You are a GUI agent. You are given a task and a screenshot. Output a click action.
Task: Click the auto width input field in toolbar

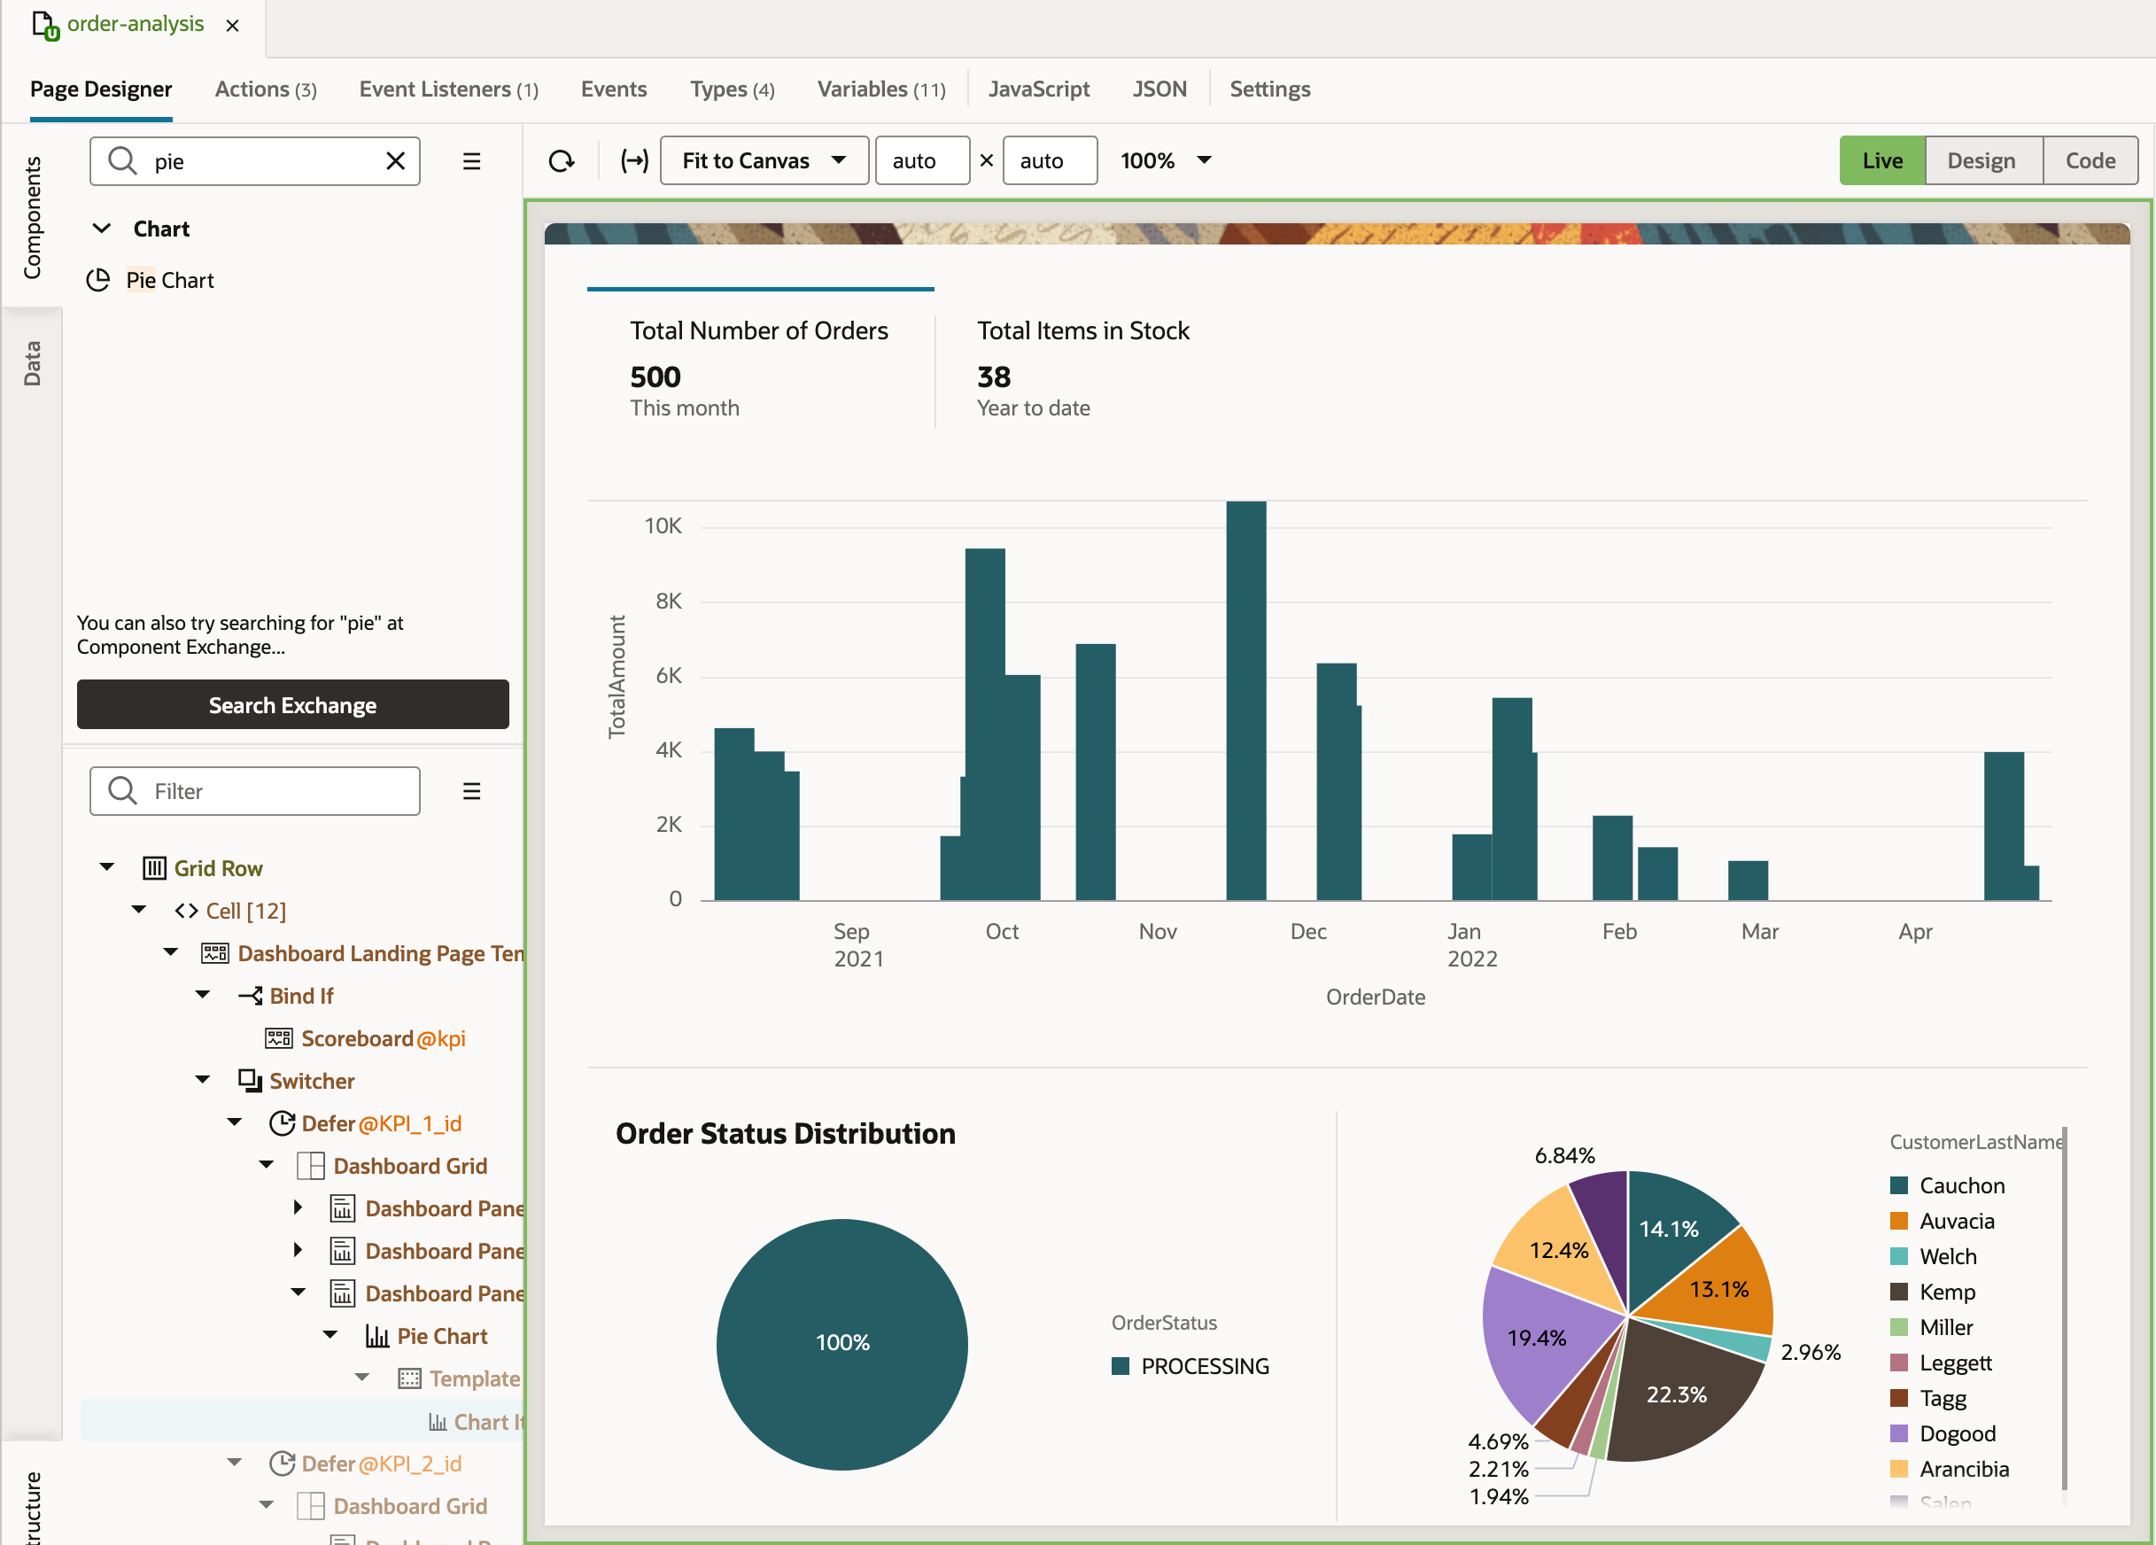click(922, 159)
